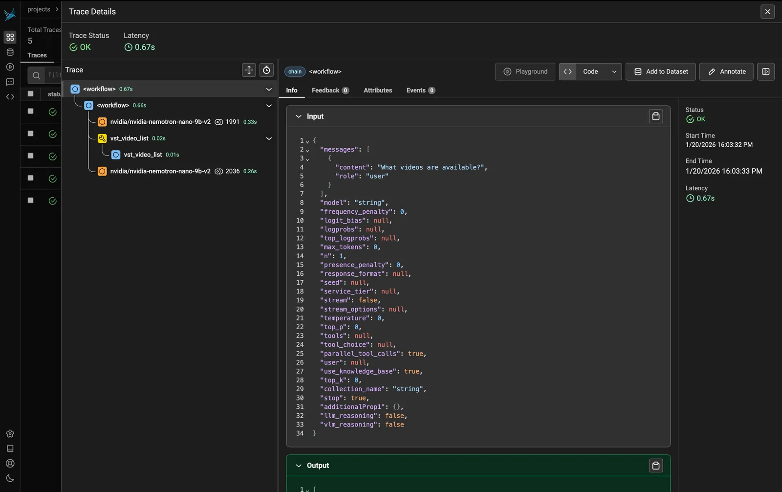This screenshot has height=492, width=782.
Task: Click the code brackets icon beside Code
Action: [567, 71]
